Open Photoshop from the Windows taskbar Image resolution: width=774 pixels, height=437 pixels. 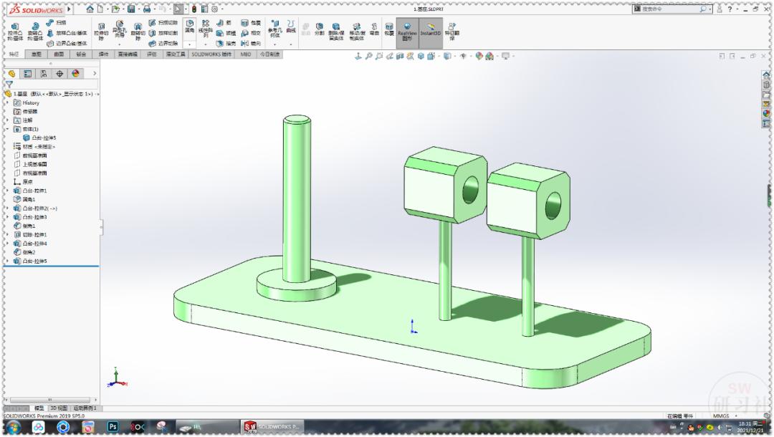[x=112, y=428]
